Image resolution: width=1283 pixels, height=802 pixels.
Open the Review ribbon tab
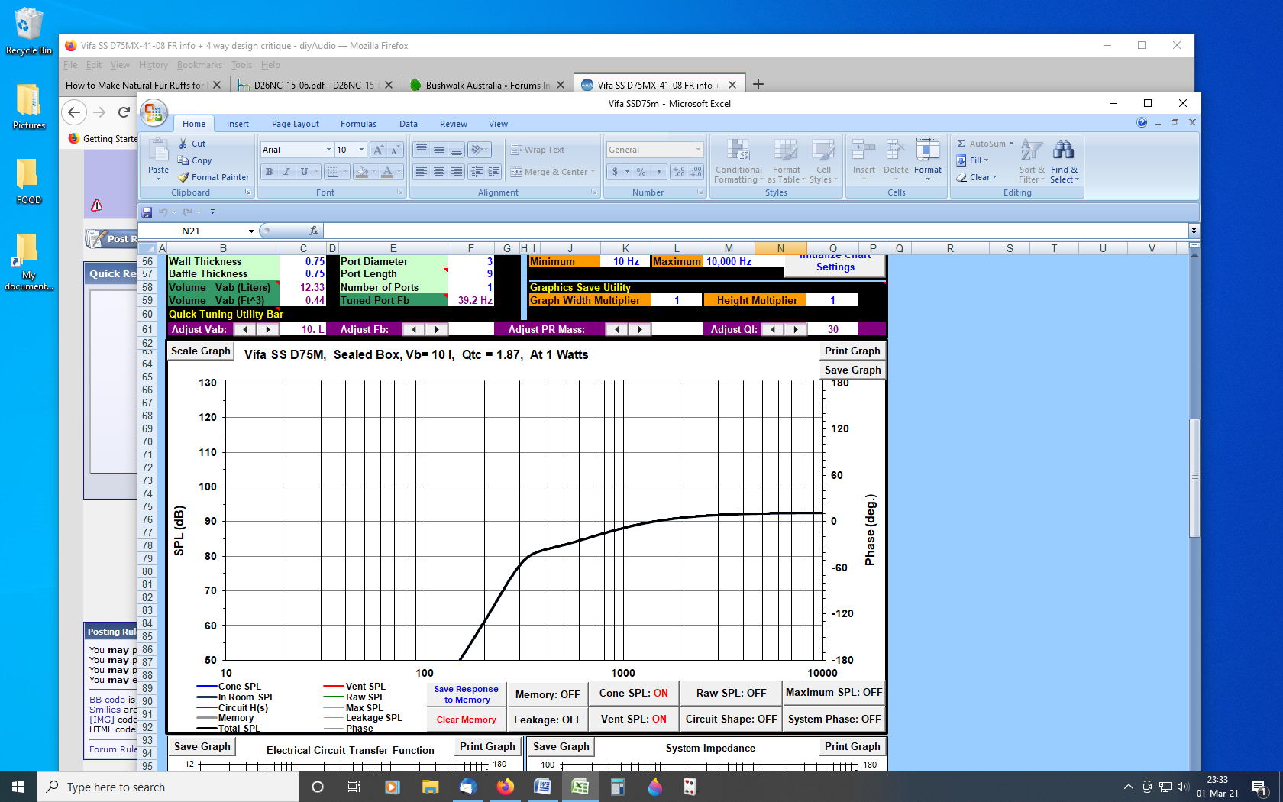click(454, 124)
